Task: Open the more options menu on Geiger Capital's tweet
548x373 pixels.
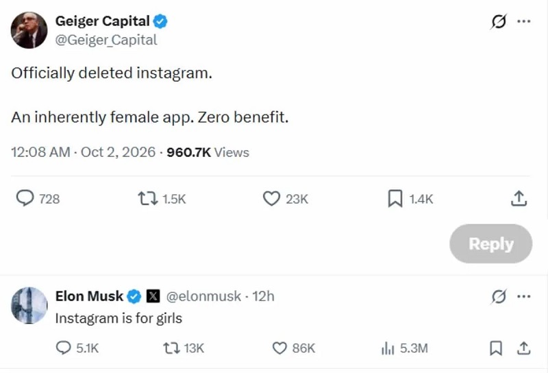Action: coord(524,21)
